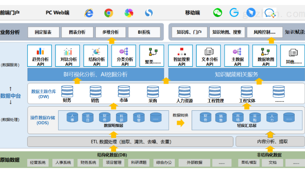Click the 非结构化数据 heading
The width and height of the screenshot is (305, 173).
click(269, 155)
